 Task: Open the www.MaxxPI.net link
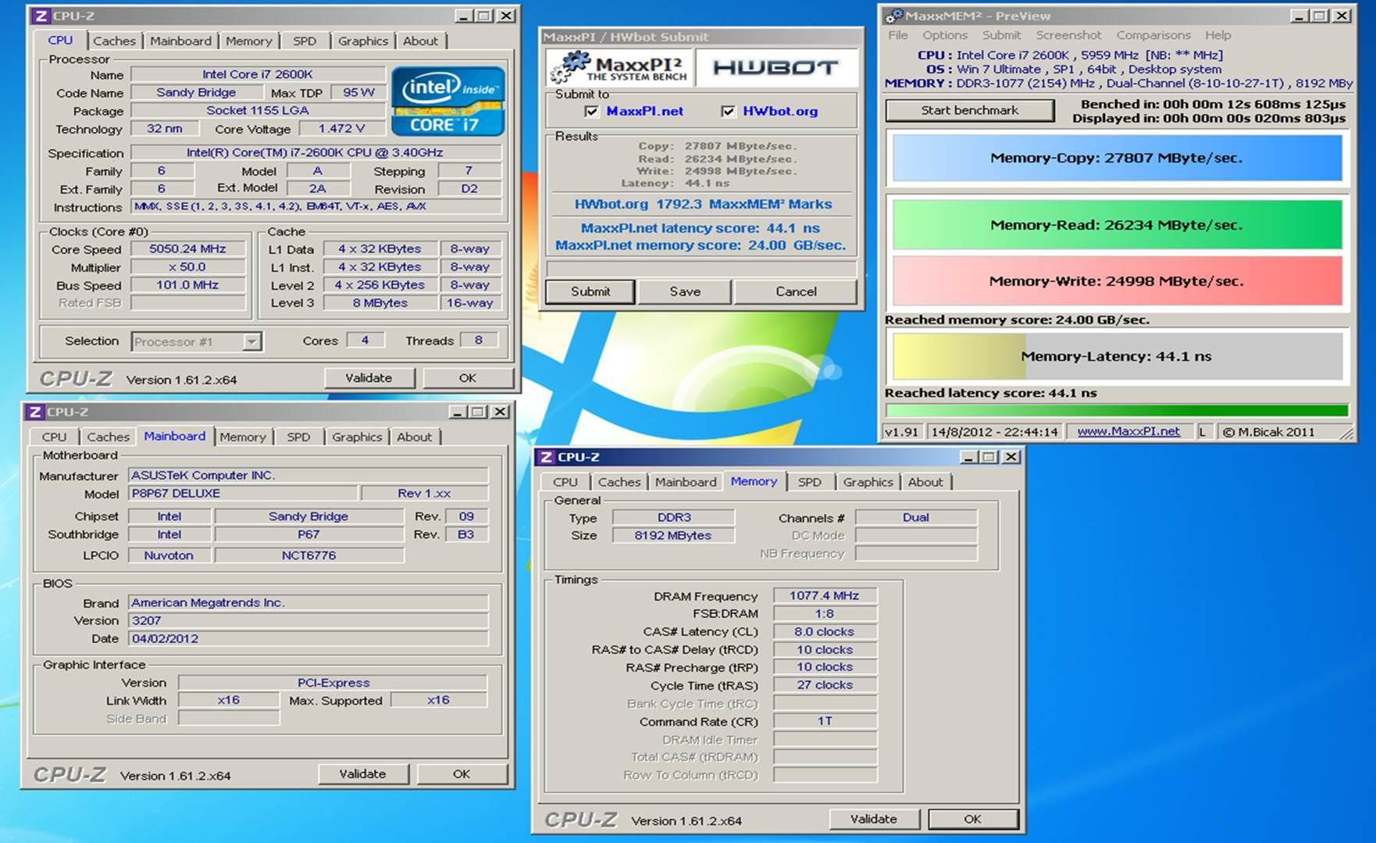click(x=1128, y=431)
